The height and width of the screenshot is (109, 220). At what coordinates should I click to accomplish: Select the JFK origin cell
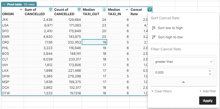12,20
